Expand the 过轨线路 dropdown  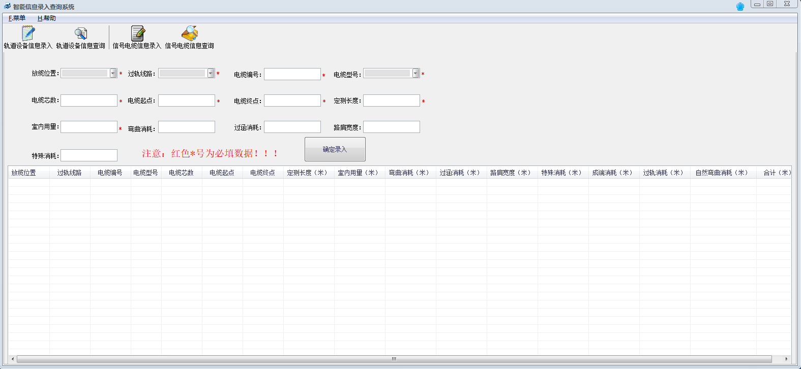coord(211,74)
